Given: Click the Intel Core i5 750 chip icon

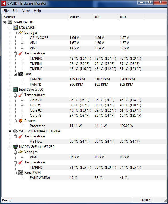Looking at the screenshot, I should [15, 90].
